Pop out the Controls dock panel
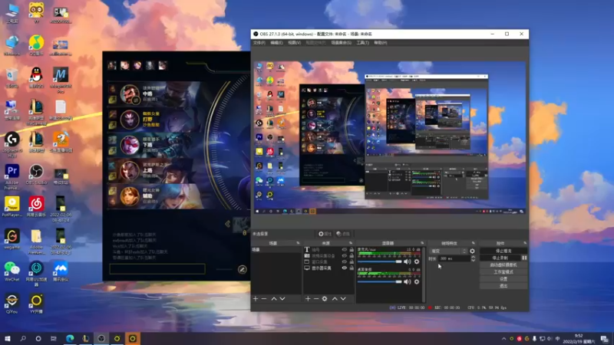This screenshot has width=614, height=345. point(525,243)
